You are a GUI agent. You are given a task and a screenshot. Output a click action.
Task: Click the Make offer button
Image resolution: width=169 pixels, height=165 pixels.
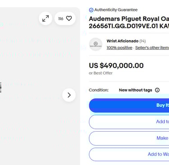click(x=129, y=138)
